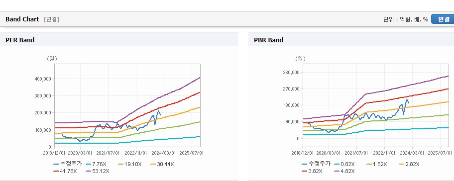Click the 단위 : 억원, 배, % unit label
Screen dimensions: 454x181
[406, 19]
